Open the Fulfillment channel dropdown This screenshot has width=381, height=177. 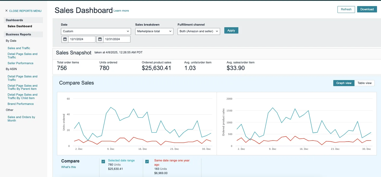(x=199, y=31)
